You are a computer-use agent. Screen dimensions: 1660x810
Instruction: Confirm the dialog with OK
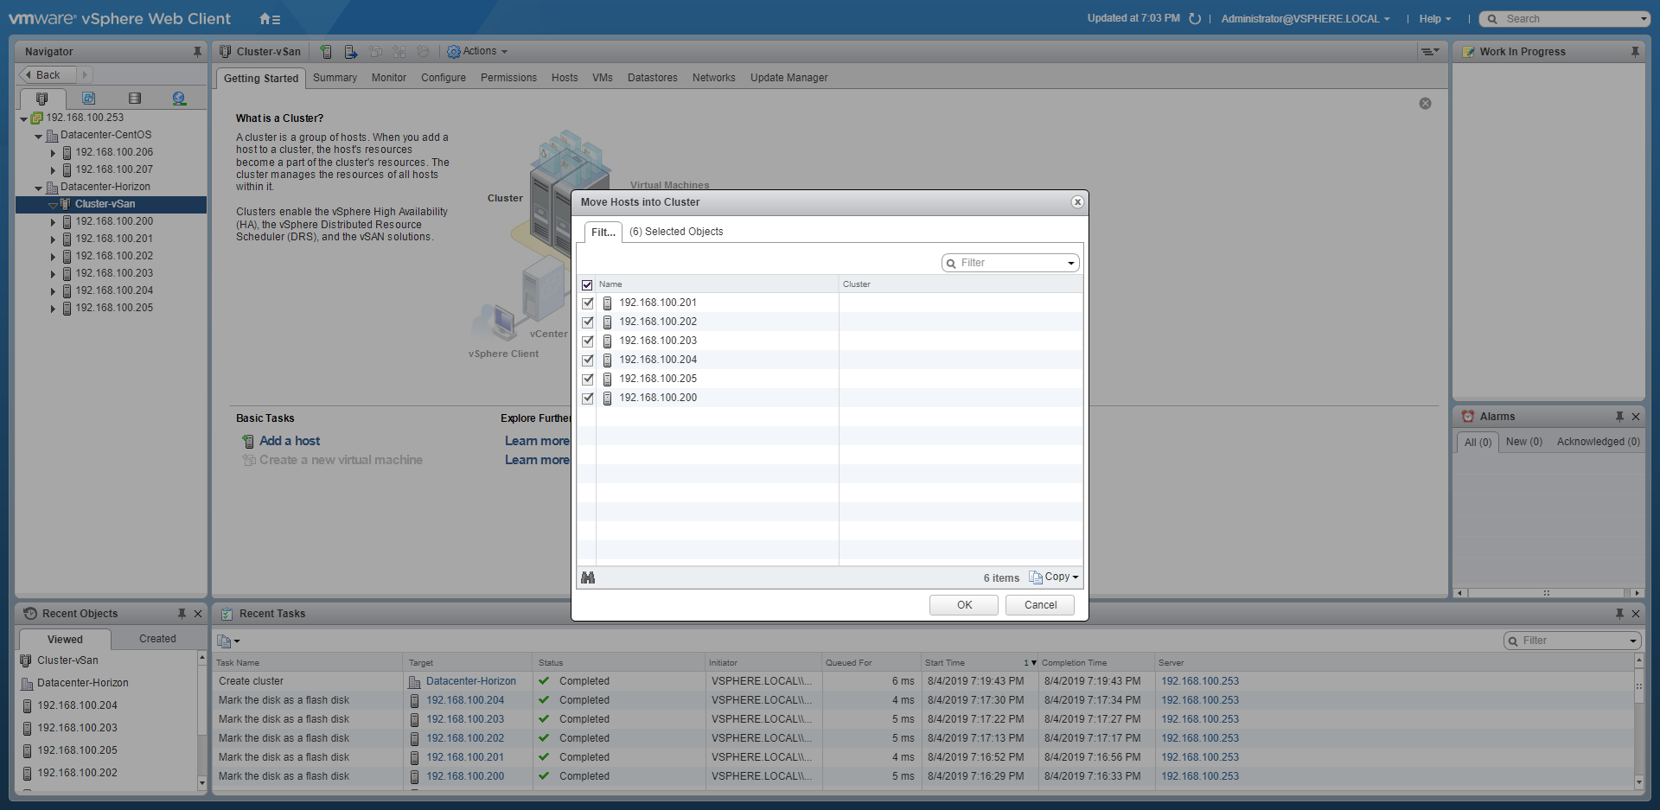pos(964,605)
